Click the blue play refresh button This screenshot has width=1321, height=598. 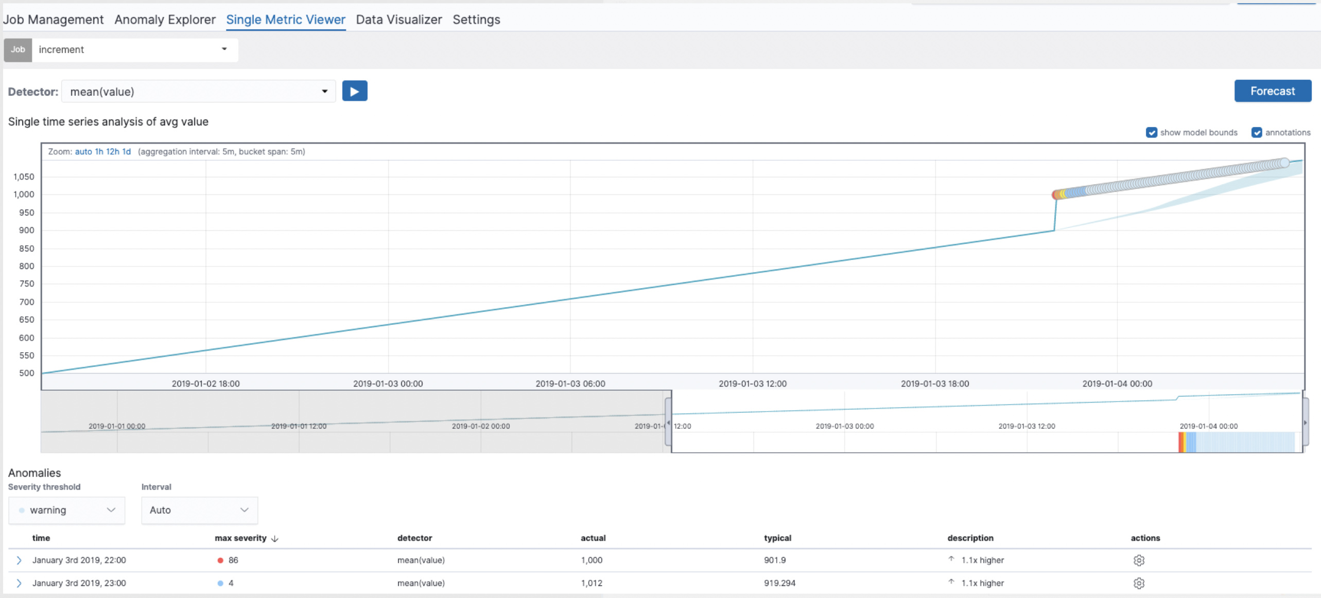354,91
